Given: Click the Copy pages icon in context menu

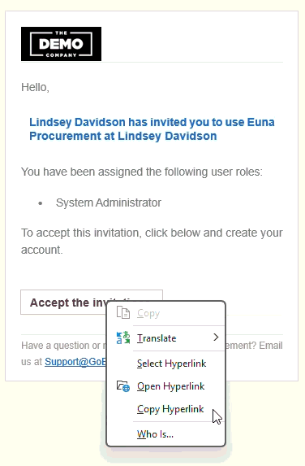Looking at the screenshot, I should pyautogui.click(x=123, y=313).
